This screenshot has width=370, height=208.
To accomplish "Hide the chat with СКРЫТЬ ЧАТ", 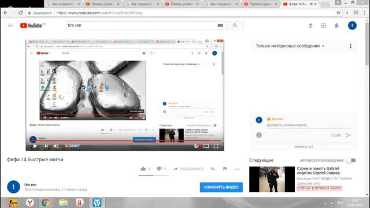I will (x=304, y=147).
